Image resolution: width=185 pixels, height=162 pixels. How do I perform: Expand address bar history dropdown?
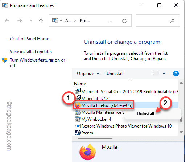(x=111, y=21)
